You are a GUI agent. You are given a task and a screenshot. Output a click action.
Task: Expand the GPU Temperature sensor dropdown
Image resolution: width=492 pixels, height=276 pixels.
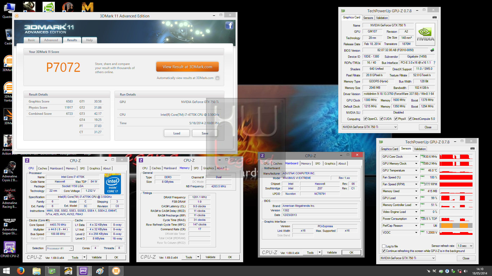[416, 170]
